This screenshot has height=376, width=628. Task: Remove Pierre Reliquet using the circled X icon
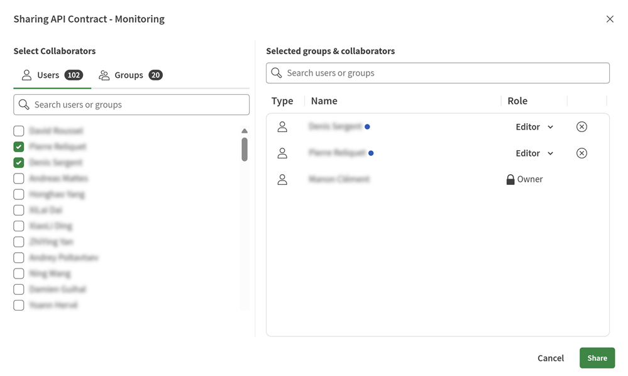[581, 153]
